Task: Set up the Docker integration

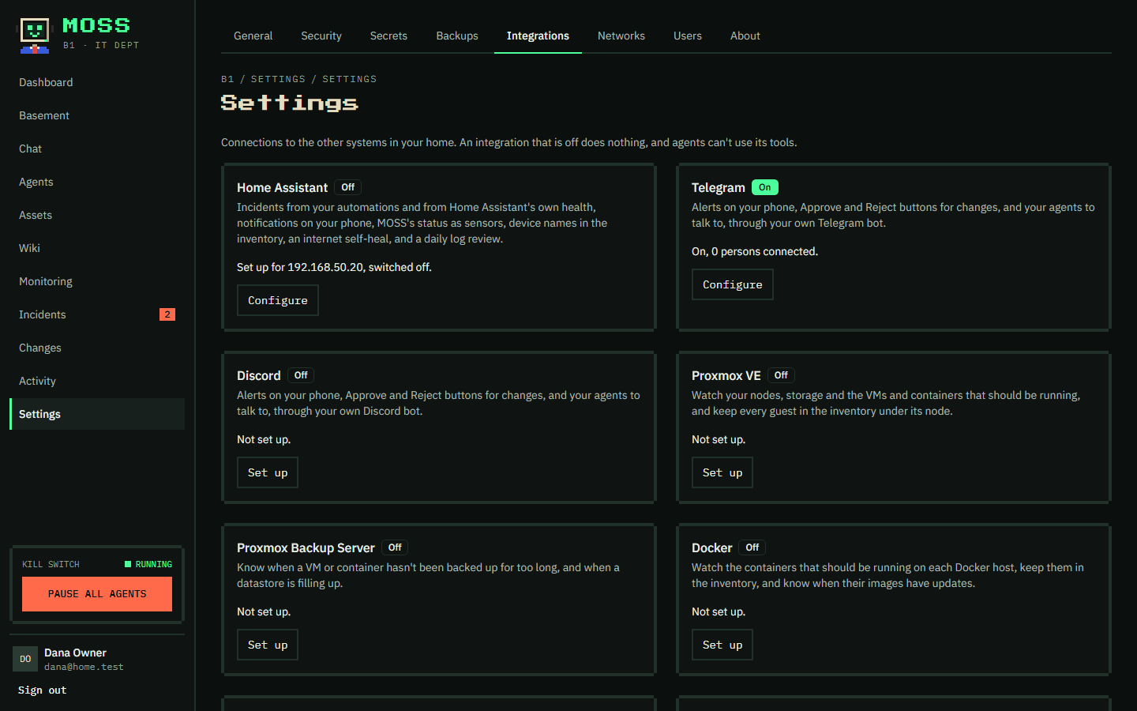Action: [722, 645]
